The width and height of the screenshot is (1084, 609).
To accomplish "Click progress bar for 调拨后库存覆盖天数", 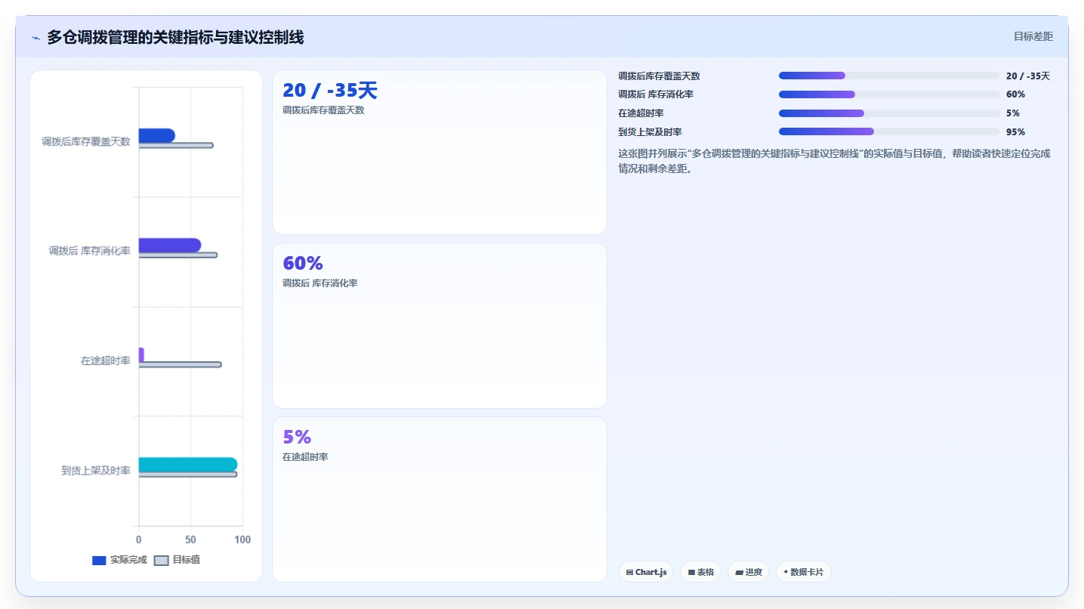I will 889,76.
